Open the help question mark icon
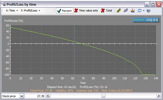Image resolution: width=163 pixels, height=100 pixels. (148, 10)
